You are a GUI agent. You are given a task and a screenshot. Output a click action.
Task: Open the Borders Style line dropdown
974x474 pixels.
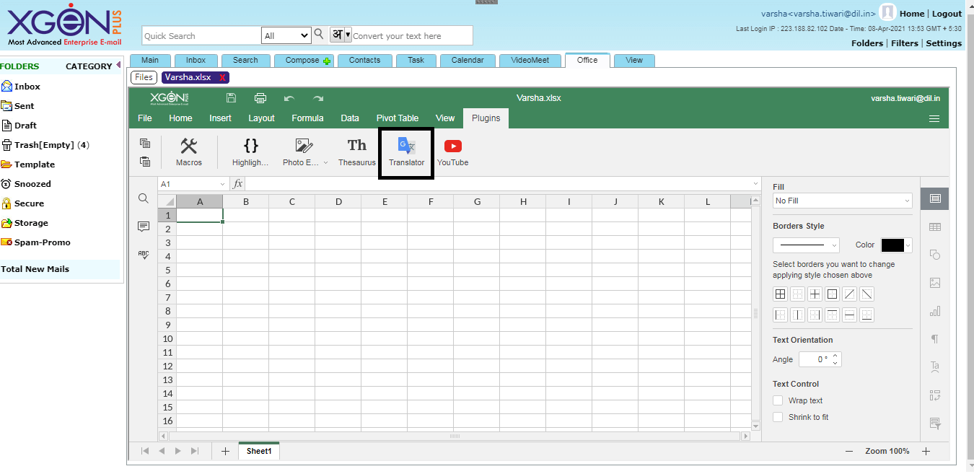pos(806,245)
